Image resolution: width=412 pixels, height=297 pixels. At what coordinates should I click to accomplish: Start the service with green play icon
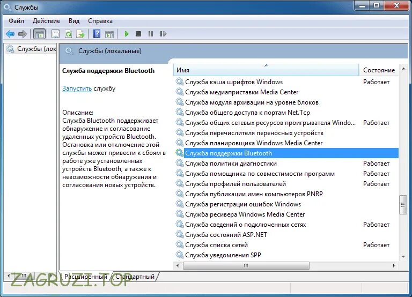[127, 34]
